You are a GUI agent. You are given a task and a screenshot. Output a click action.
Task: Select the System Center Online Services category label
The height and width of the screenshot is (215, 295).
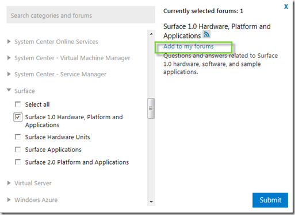56,42
